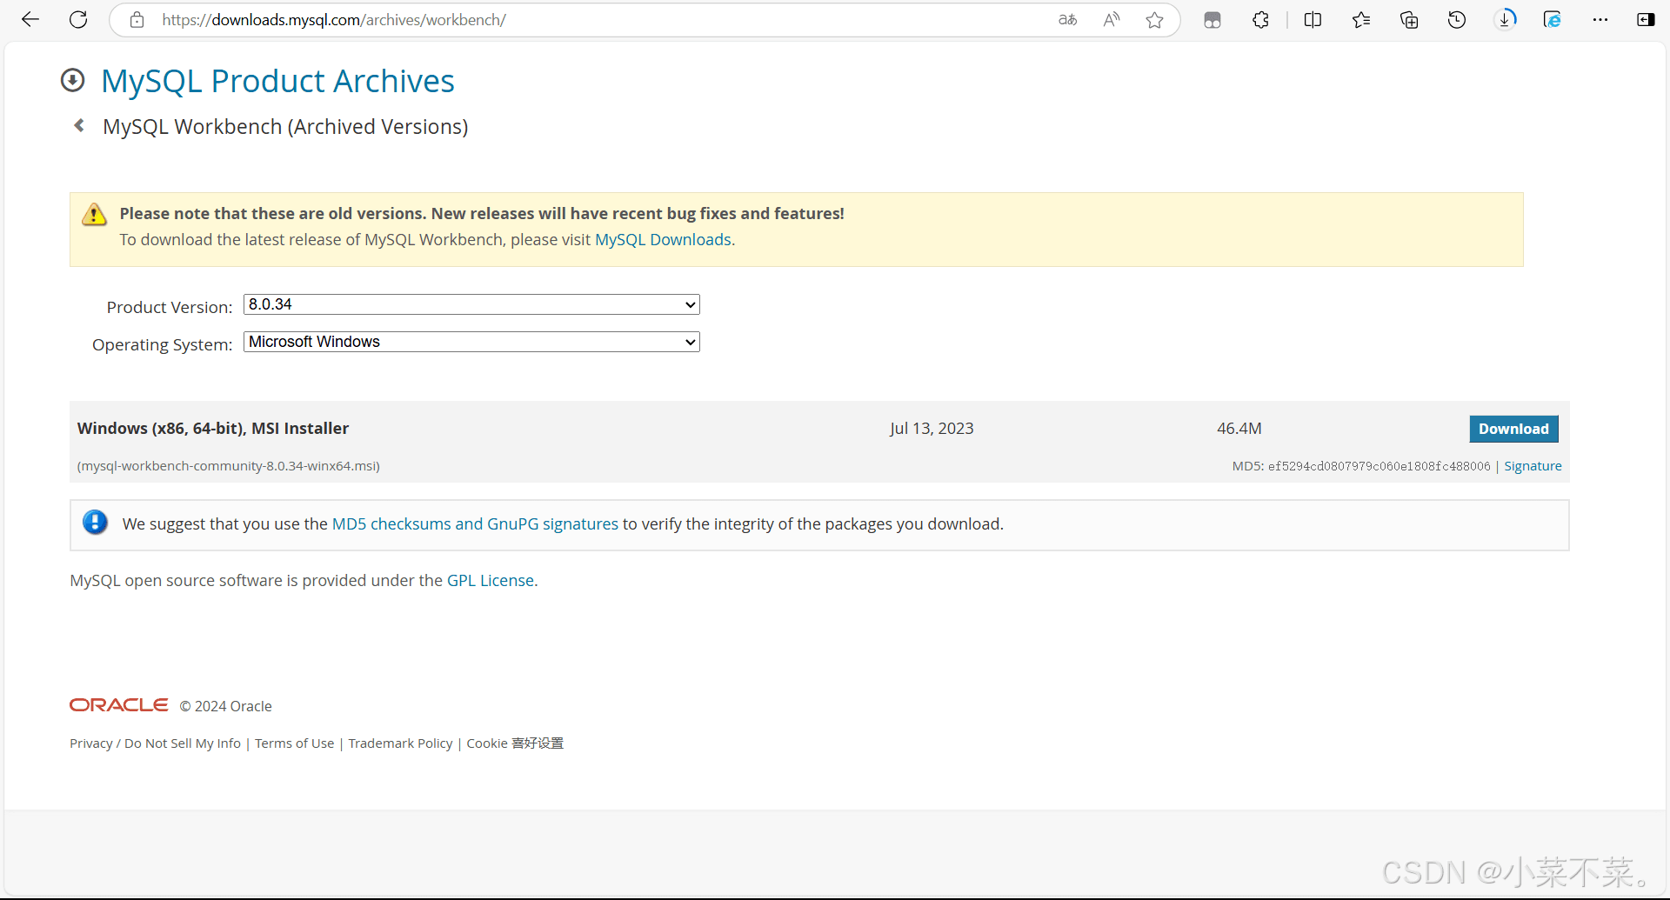The width and height of the screenshot is (1670, 900).
Task: Click the yellow warning triangle icon
Action: [x=94, y=214]
